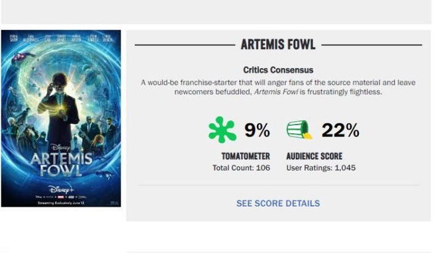
Task: Click the 22% audience score
Action: (340, 130)
